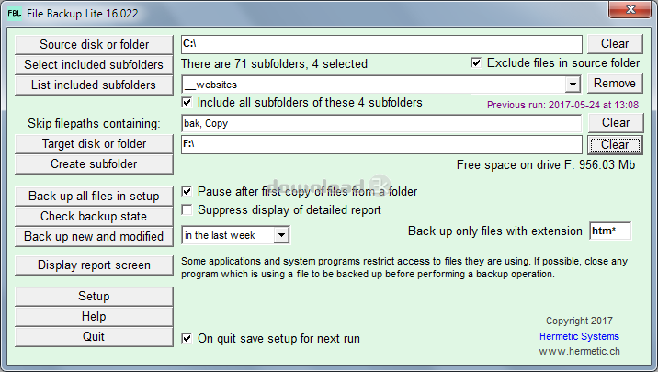
Task: Toggle On quit save setup checkbox
Action: click(187, 338)
